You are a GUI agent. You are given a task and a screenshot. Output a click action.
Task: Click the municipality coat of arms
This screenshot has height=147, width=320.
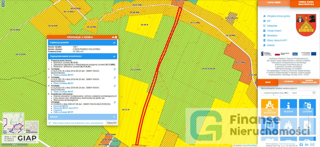point(306,25)
